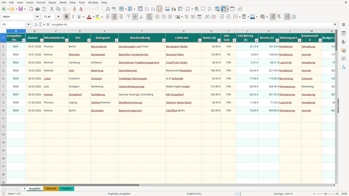The width and height of the screenshot is (349, 196).
Task: Add a decimal place
Action: pyautogui.click(x=207, y=17)
